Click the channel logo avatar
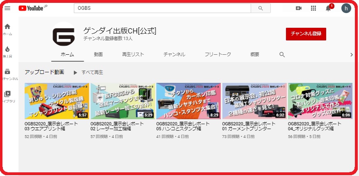Viewport: 359px width, 176px height. point(64,34)
